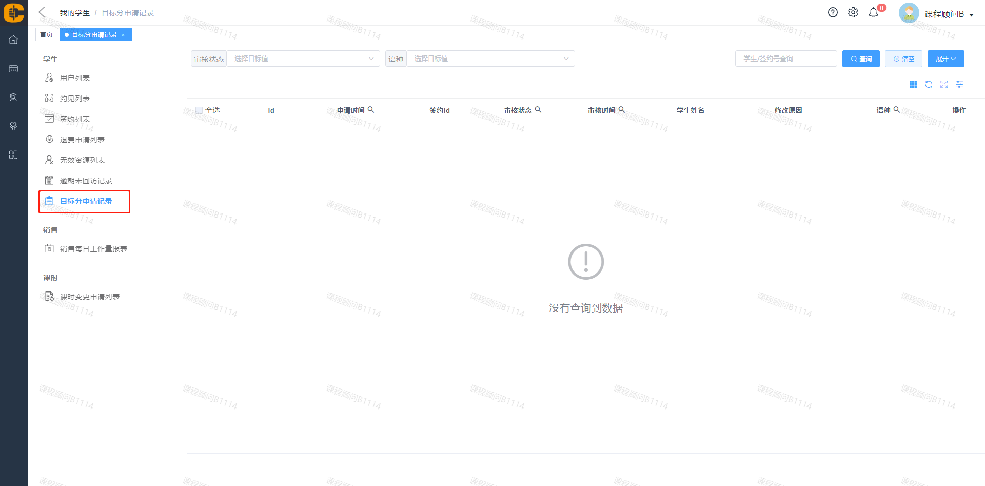Click the help question mark icon
985x486 pixels.
833,13
